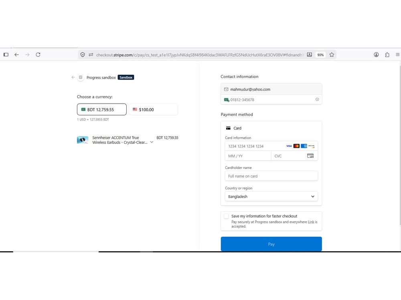This screenshot has width=401, height=300.
Task: Open the tracking protection shield icon
Action: click(x=83, y=54)
